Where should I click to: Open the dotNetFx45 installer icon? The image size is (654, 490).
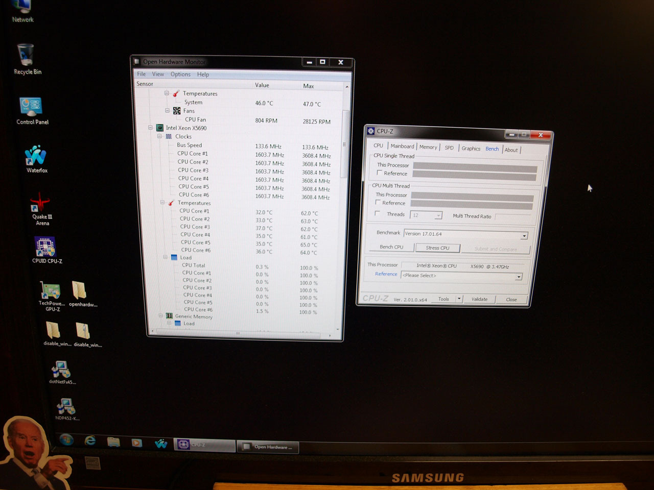62,373
